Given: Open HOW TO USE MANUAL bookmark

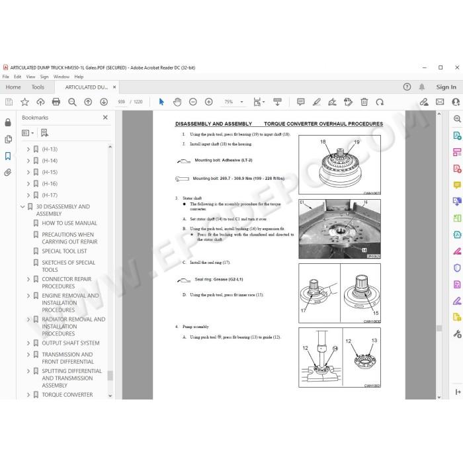Looking at the screenshot, I should 69,224.
